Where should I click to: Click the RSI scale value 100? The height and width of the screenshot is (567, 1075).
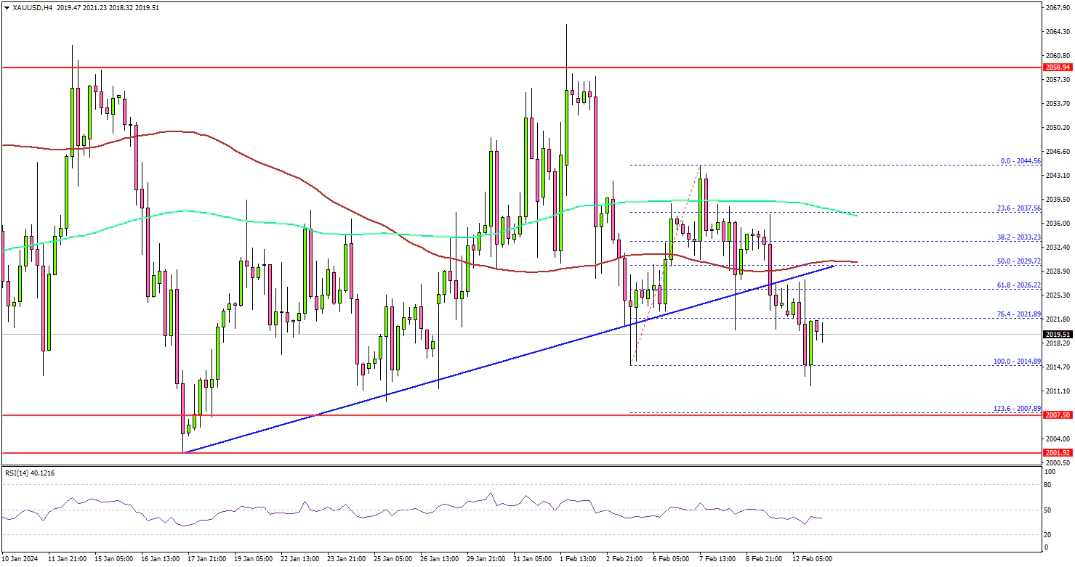(1049, 473)
